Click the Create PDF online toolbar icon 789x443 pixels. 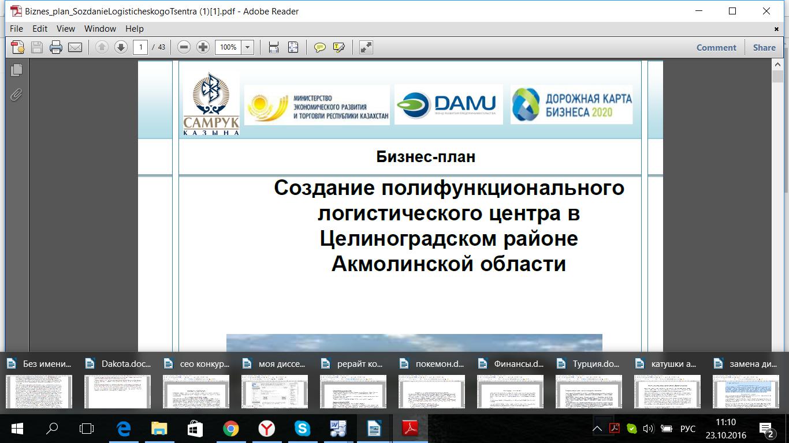pyautogui.click(x=18, y=47)
